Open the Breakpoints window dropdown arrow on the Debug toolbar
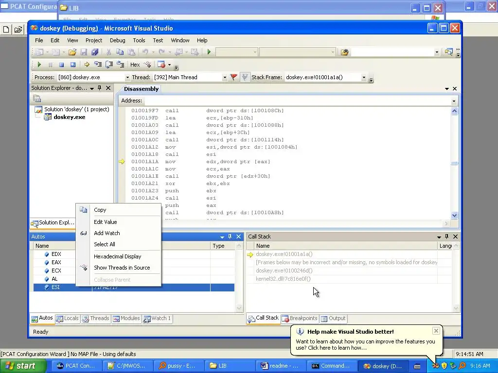Viewport: 498px width, 373px height. click(x=169, y=65)
